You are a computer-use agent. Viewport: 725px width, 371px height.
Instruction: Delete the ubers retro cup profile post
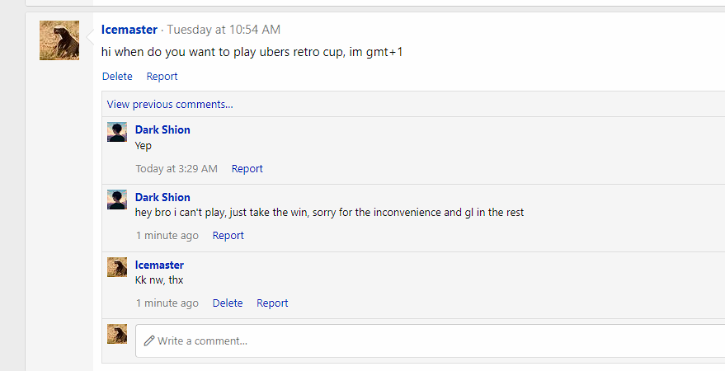117,76
